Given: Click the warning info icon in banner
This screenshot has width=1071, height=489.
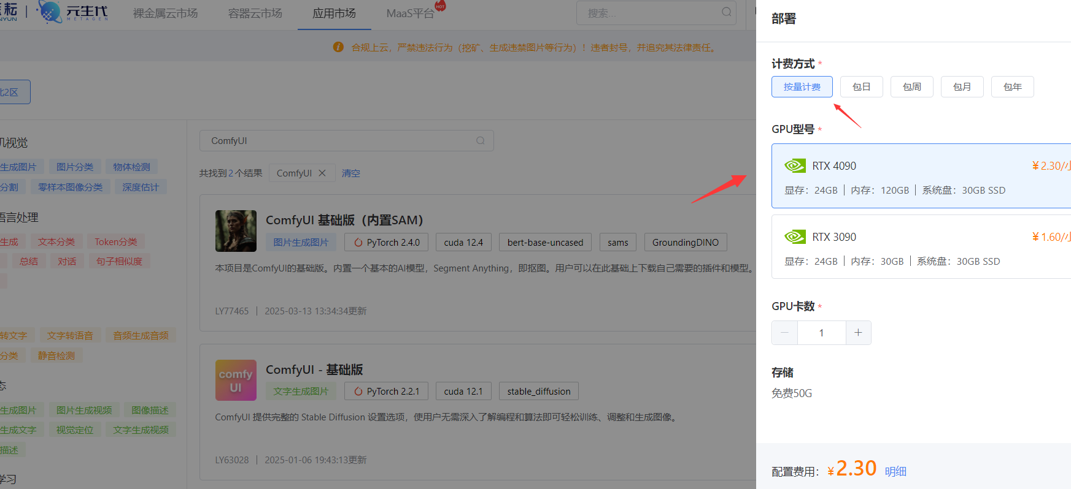Looking at the screenshot, I should (338, 47).
